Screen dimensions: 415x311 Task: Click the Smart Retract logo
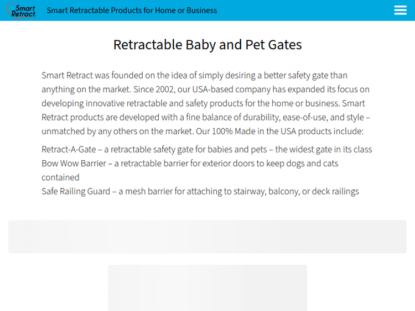tap(22, 10)
